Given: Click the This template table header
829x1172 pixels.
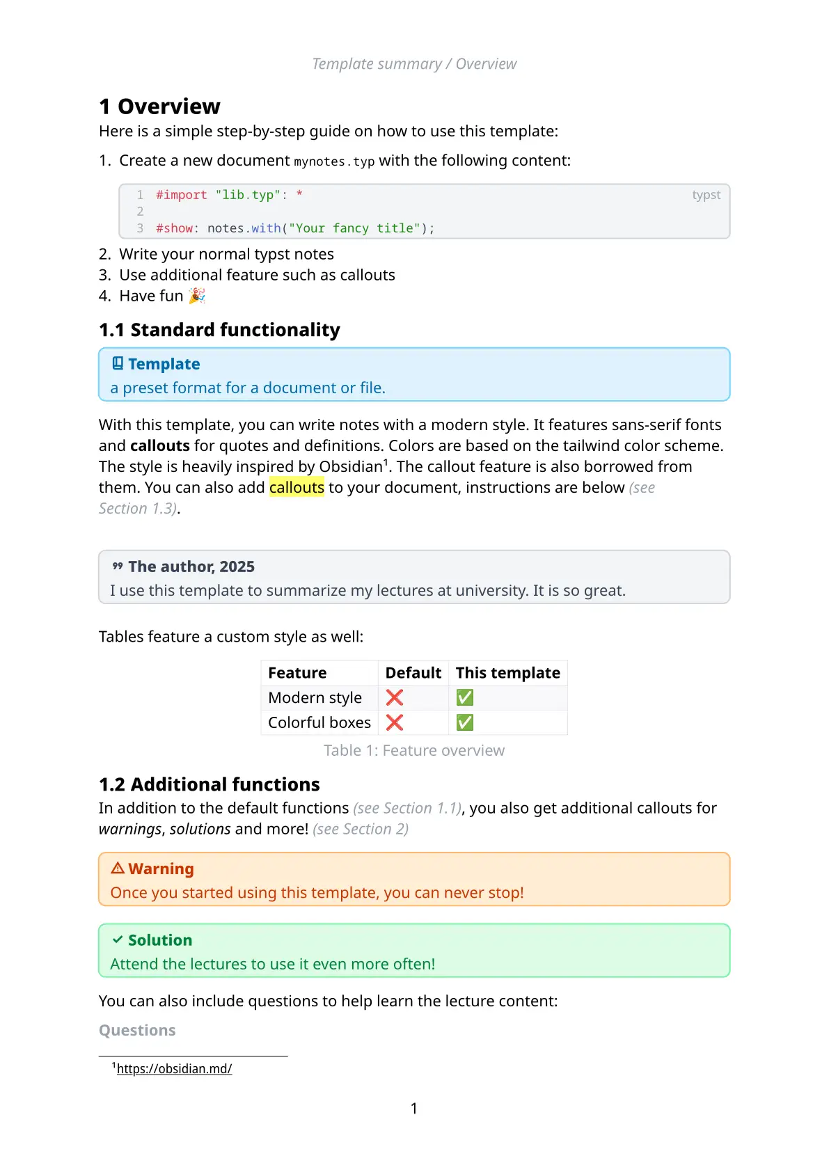Looking at the screenshot, I should (507, 673).
